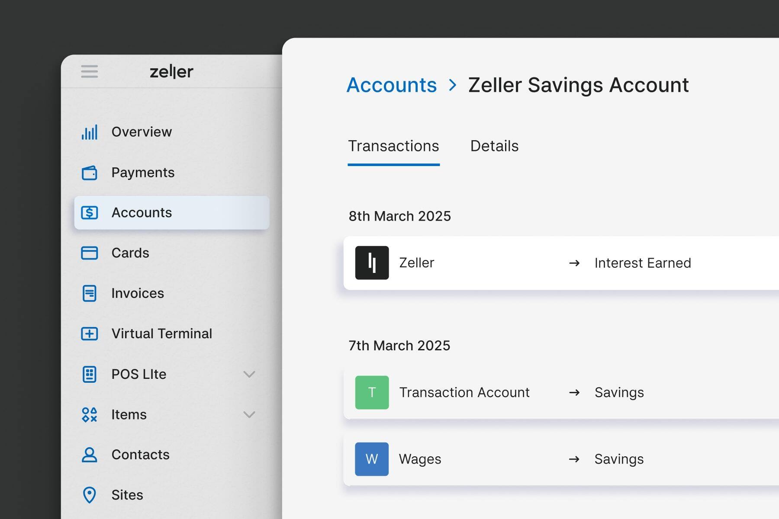Select Accounts in the sidebar menu
779x519 pixels.
[172, 212]
